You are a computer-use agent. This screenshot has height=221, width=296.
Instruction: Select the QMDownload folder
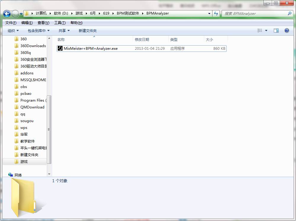click(x=32, y=107)
